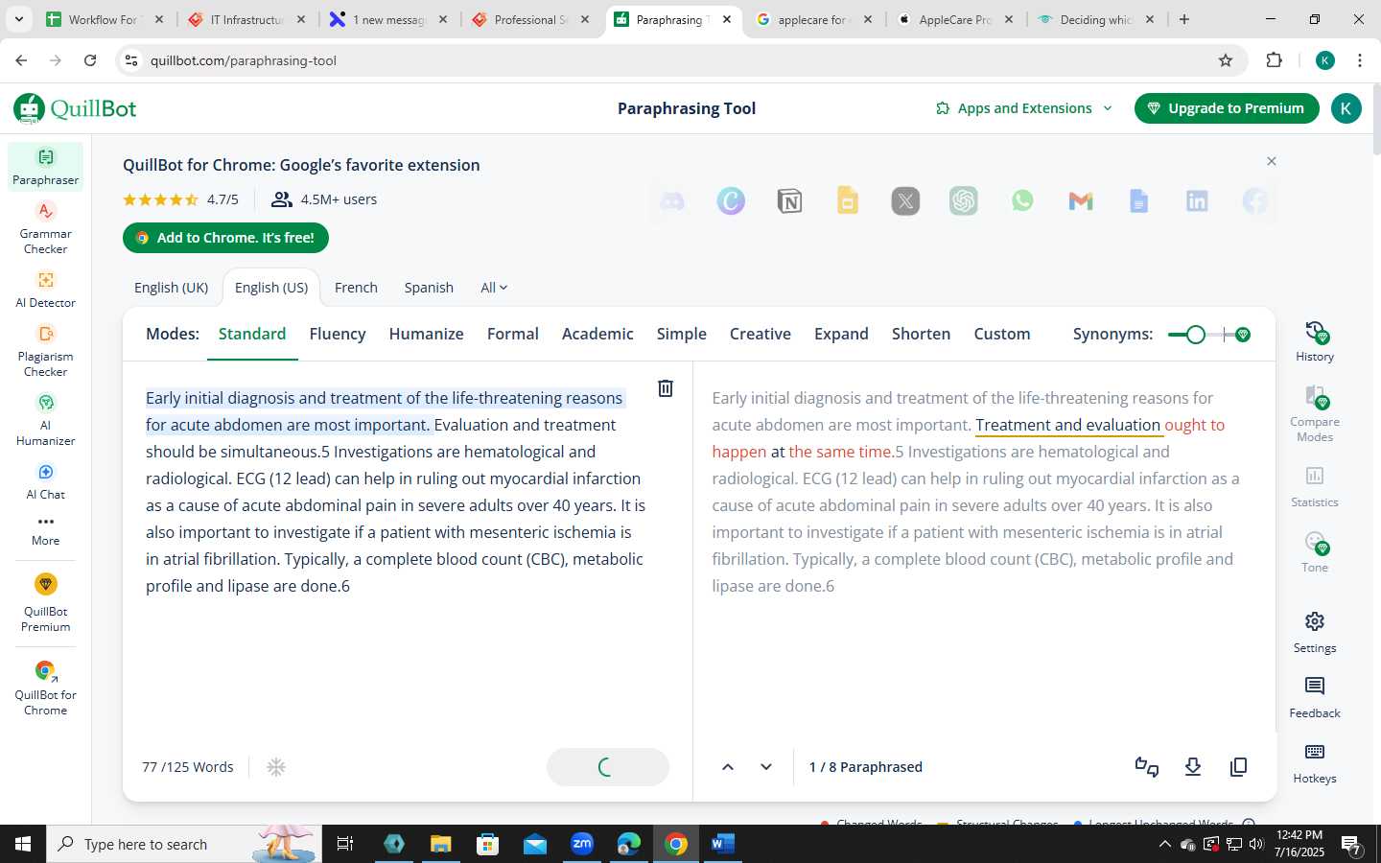Open paraphrase History panel
The height and width of the screenshot is (863, 1381).
[1315, 341]
